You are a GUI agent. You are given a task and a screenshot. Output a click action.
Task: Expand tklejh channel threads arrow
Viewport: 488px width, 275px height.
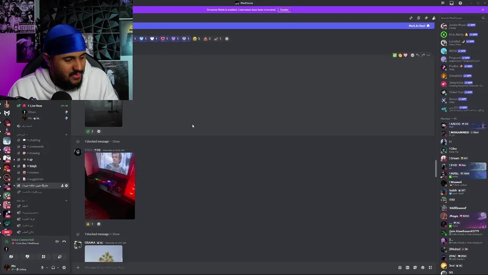14,166
